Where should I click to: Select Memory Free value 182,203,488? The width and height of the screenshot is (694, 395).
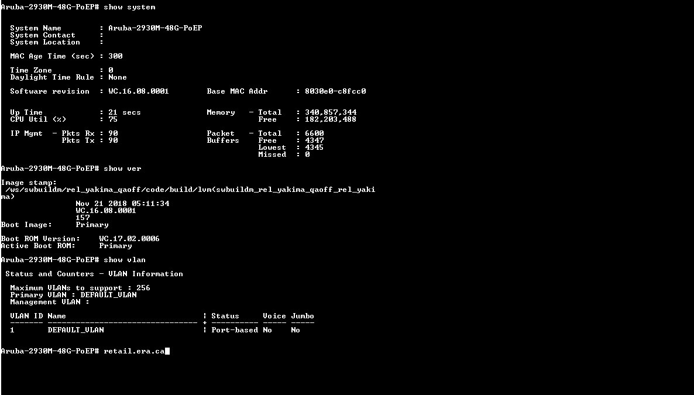[330, 119]
